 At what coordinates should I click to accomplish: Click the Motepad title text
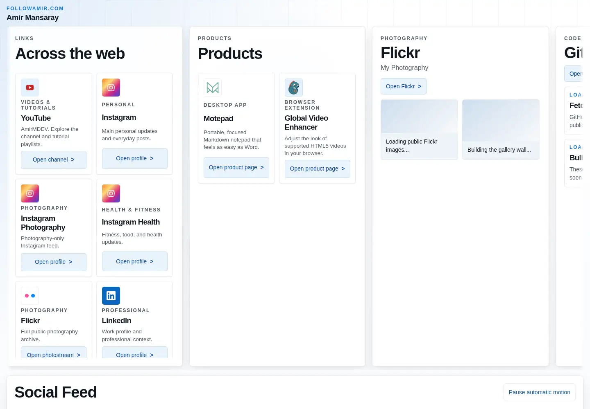click(218, 119)
